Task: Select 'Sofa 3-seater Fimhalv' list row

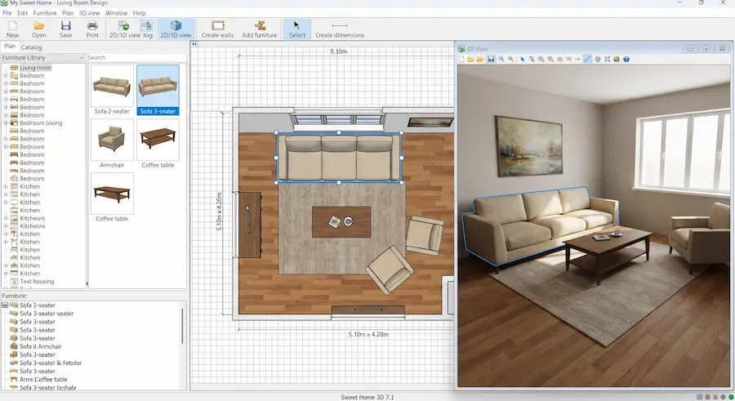Action: (48, 388)
